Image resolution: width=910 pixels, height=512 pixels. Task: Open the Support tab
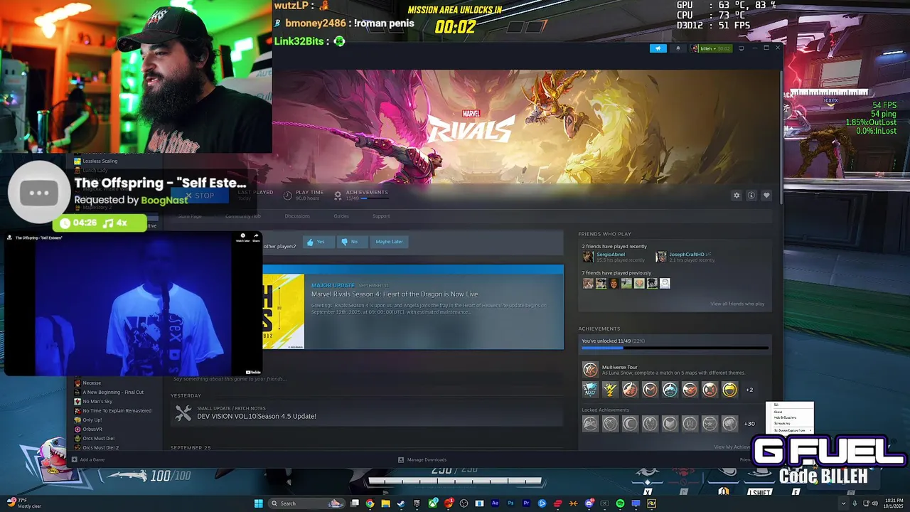381,216
